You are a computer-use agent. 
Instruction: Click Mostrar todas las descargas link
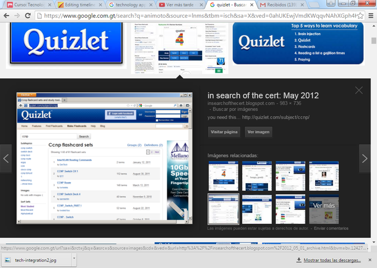point(332,260)
